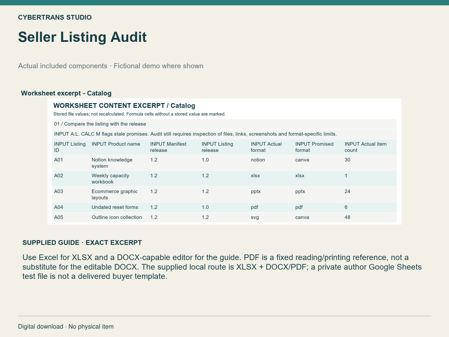Select the Seller Listing Audit heading

(x=82, y=37)
